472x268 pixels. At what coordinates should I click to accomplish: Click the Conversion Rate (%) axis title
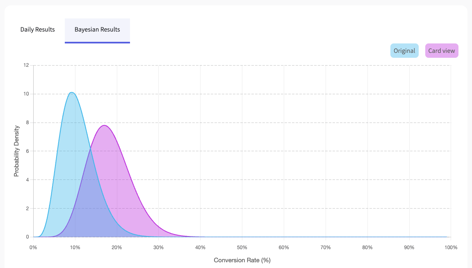pyautogui.click(x=242, y=260)
